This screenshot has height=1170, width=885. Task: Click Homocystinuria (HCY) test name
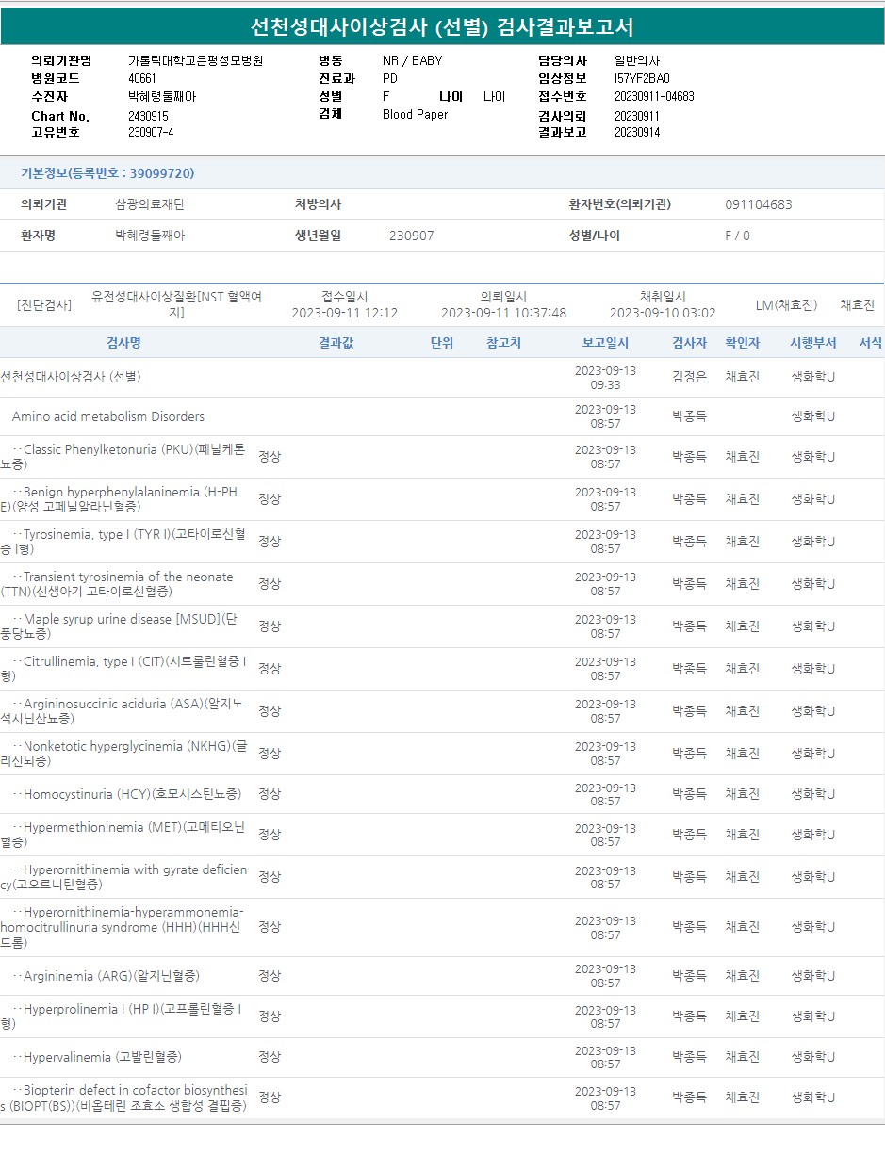pos(127,794)
